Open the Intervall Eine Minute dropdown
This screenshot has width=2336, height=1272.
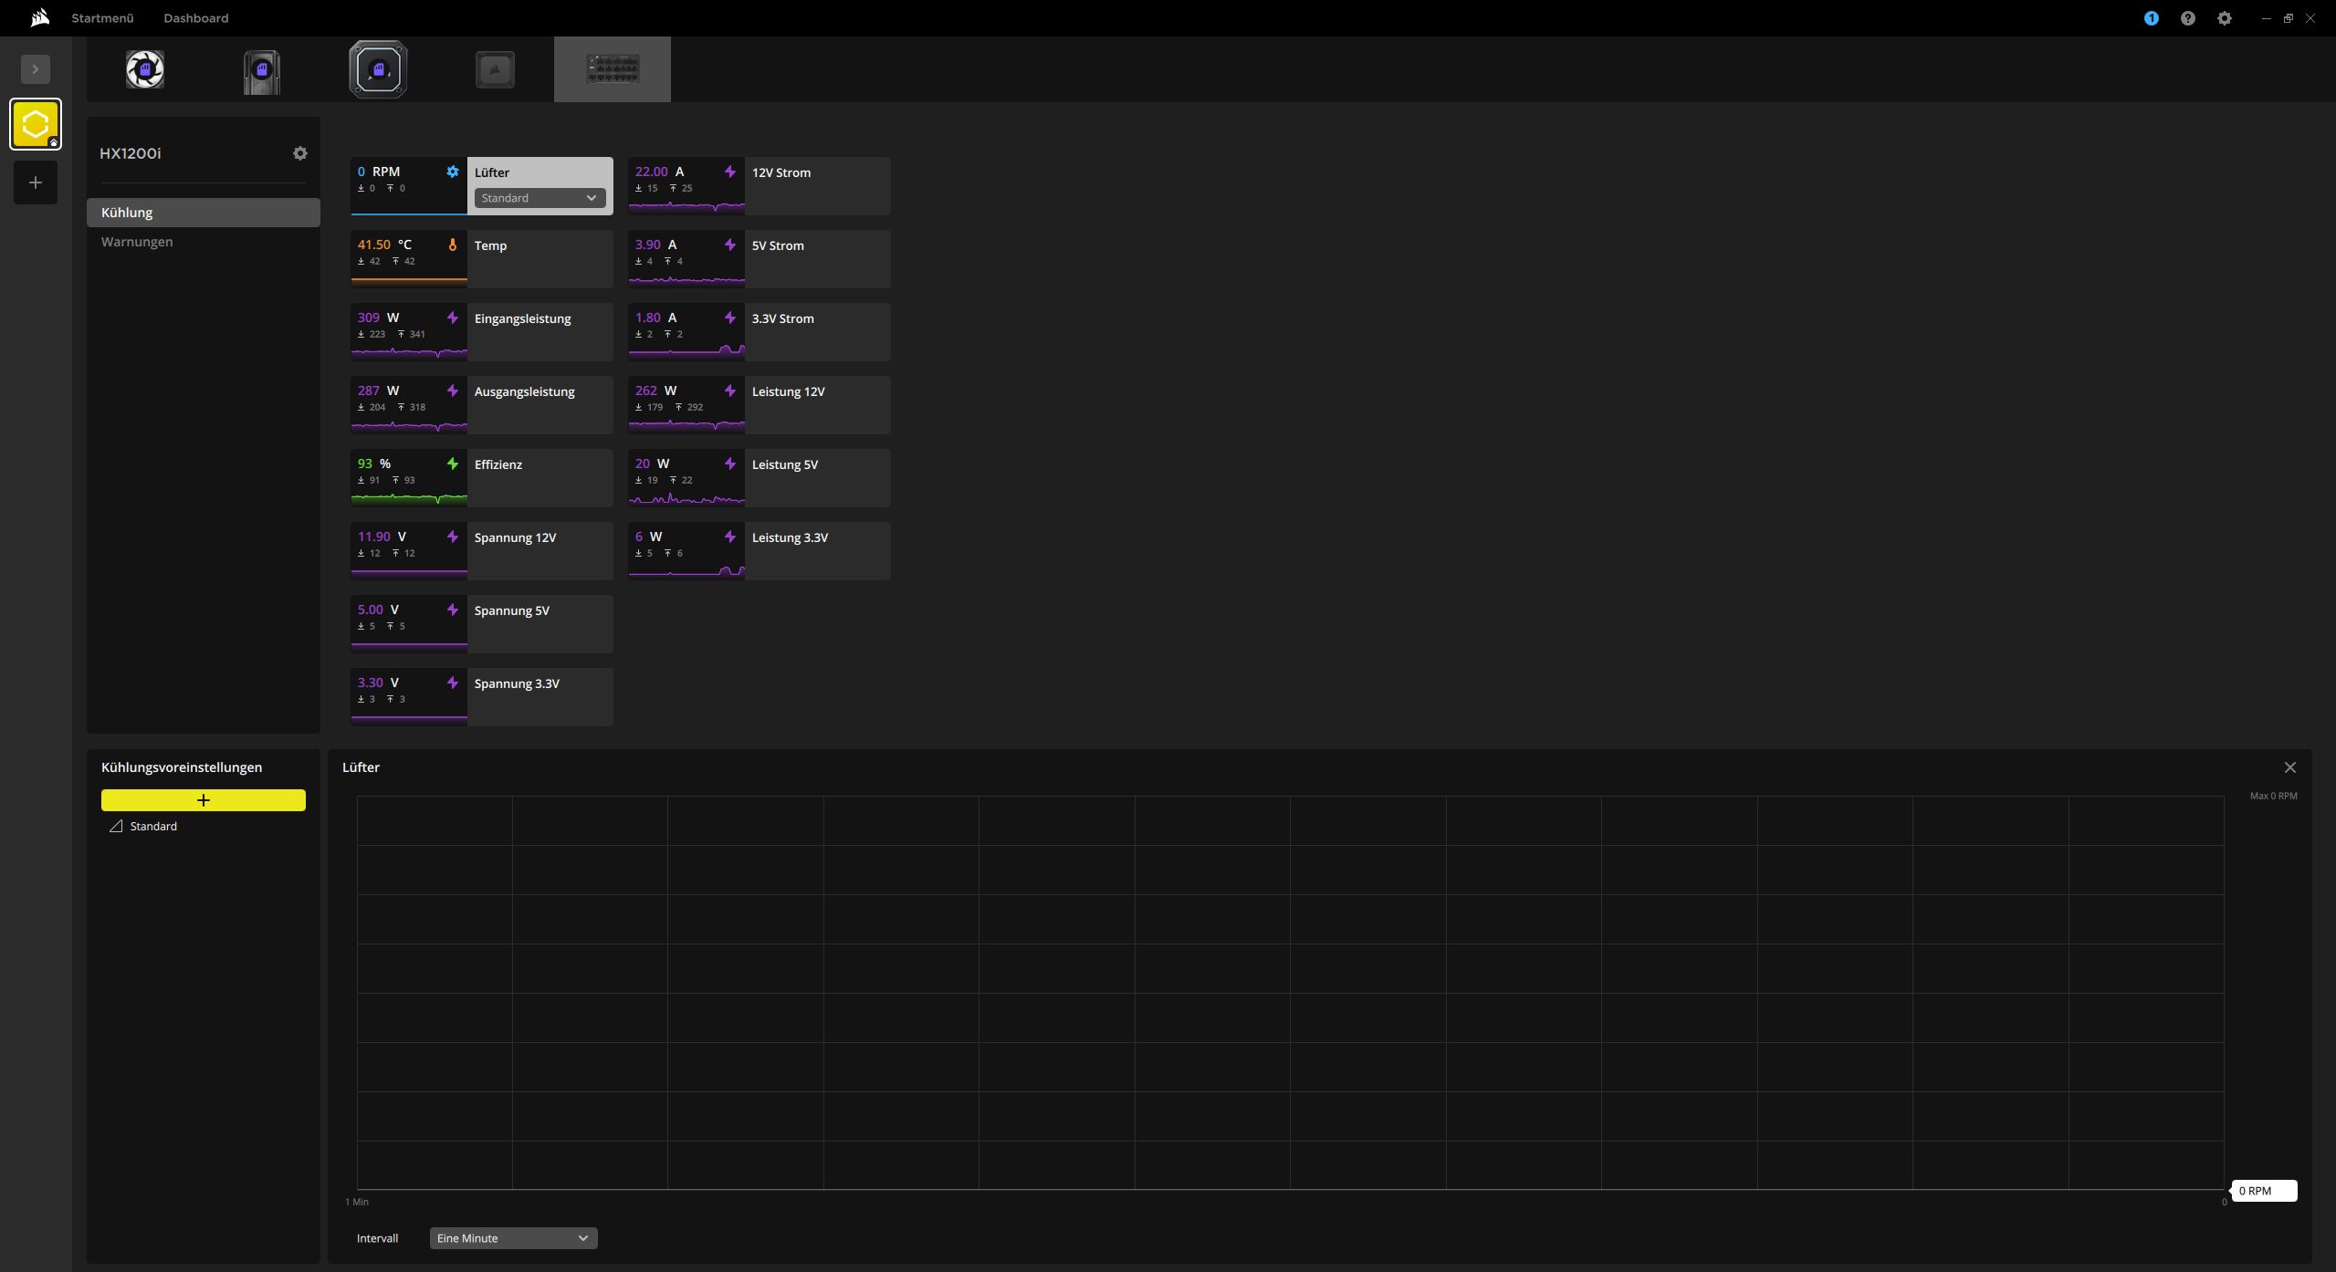pos(513,1238)
